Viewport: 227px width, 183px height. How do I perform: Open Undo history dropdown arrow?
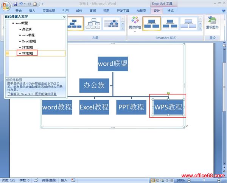point(25,4)
